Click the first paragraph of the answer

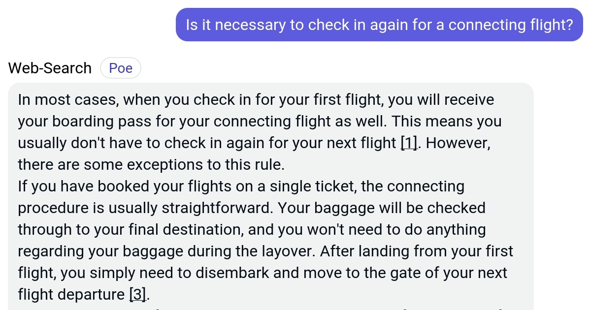(x=246, y=132)
